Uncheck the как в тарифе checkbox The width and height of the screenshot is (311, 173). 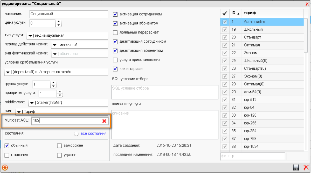[115, 69]
